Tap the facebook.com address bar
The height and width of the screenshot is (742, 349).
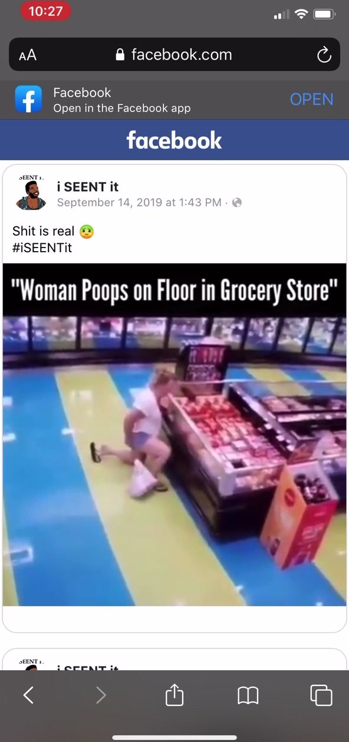pyautogui.click(x=174, y=55)
